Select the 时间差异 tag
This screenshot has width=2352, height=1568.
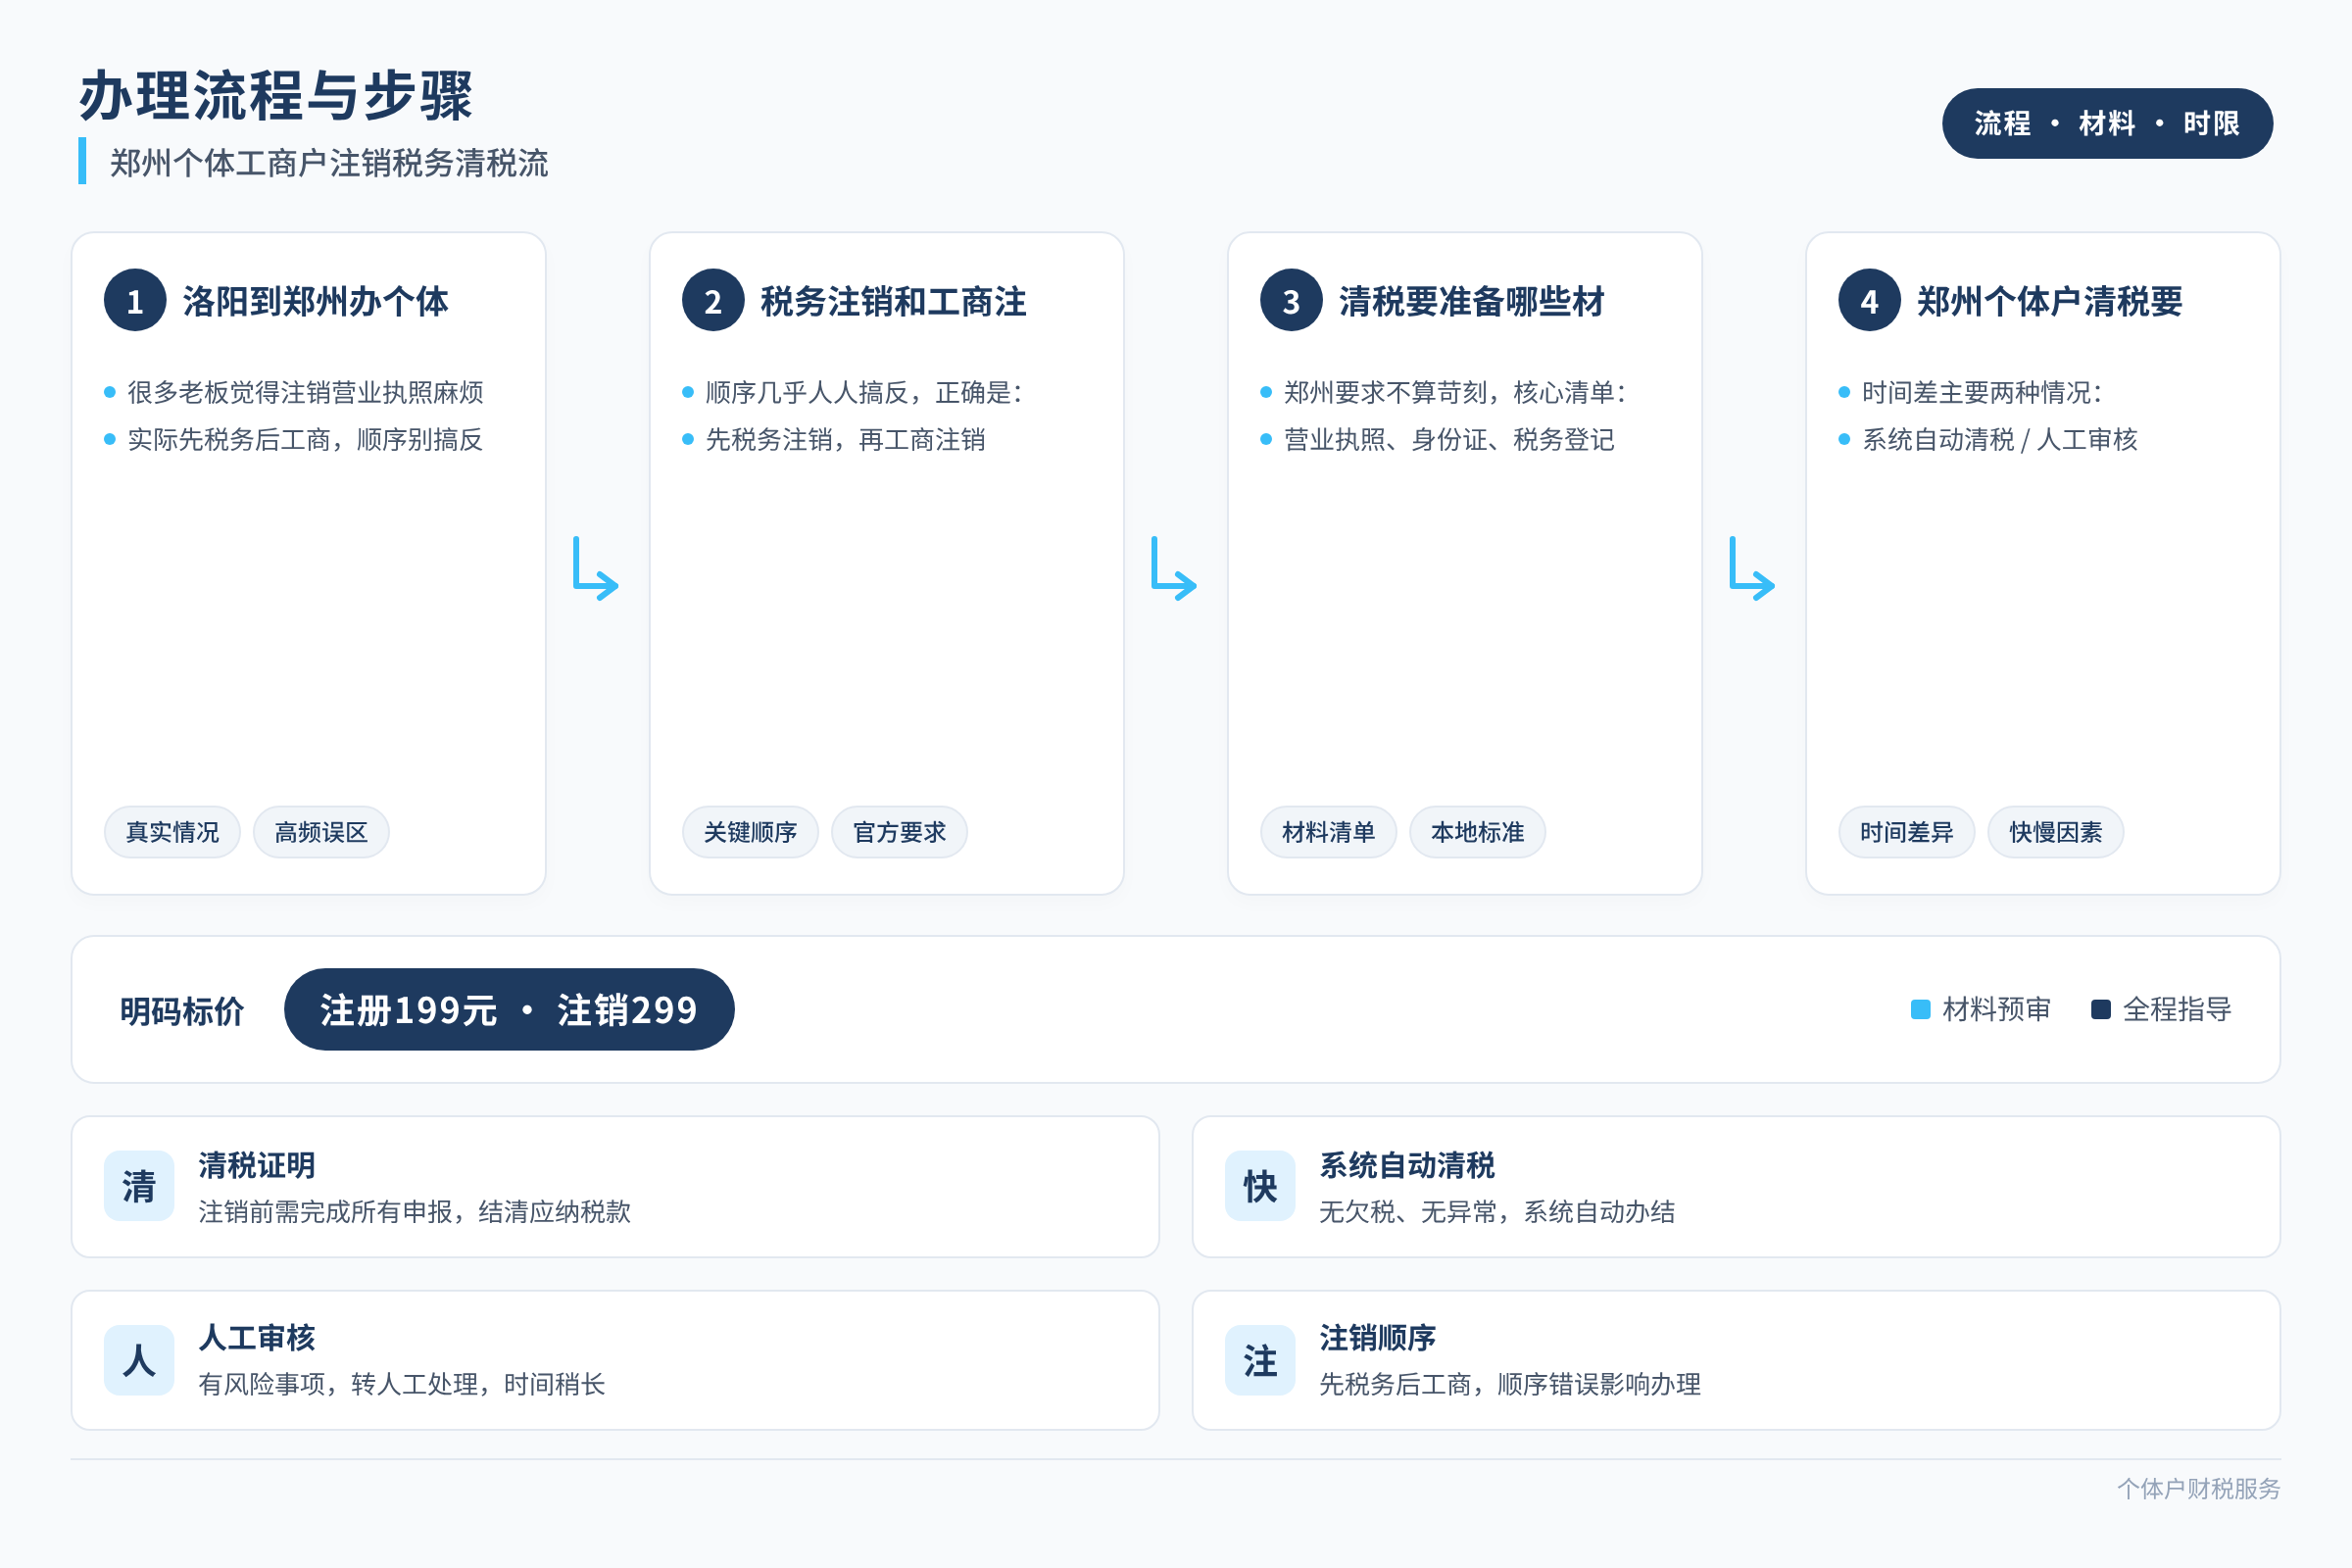tap(1906, 832)
